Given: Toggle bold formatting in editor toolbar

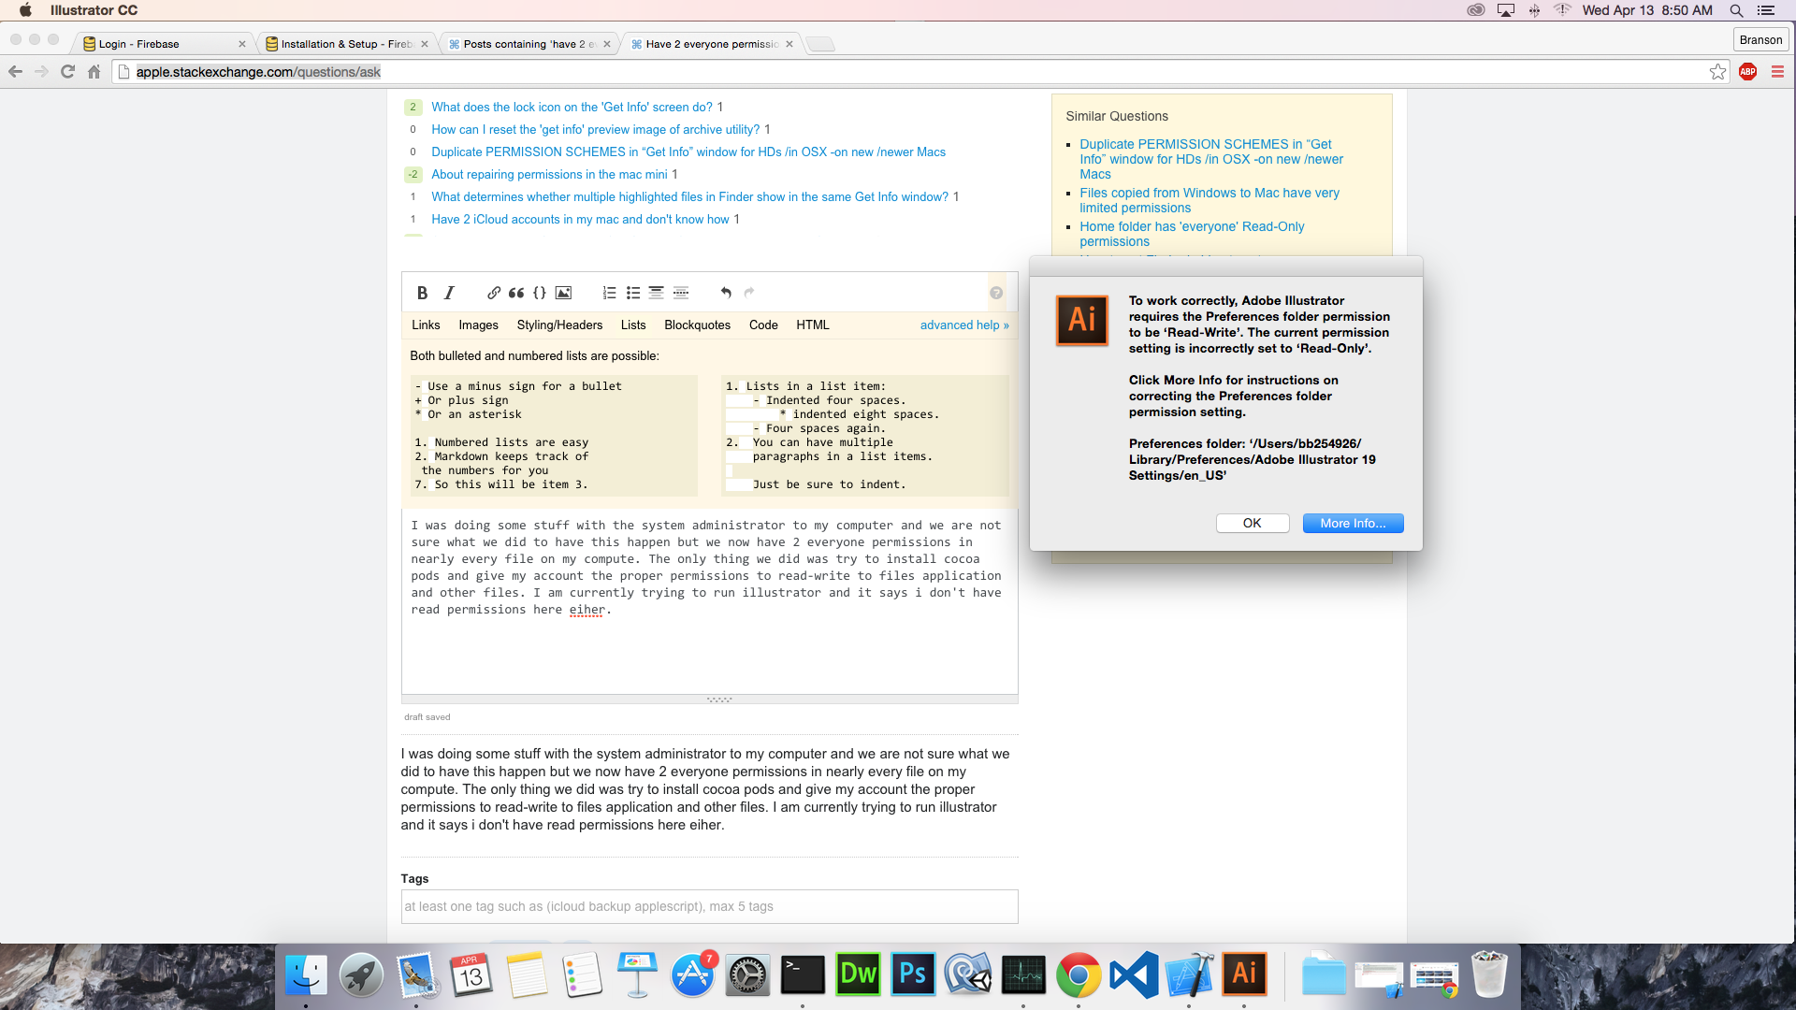Looking at the screenshot, I should coord(422,293).
